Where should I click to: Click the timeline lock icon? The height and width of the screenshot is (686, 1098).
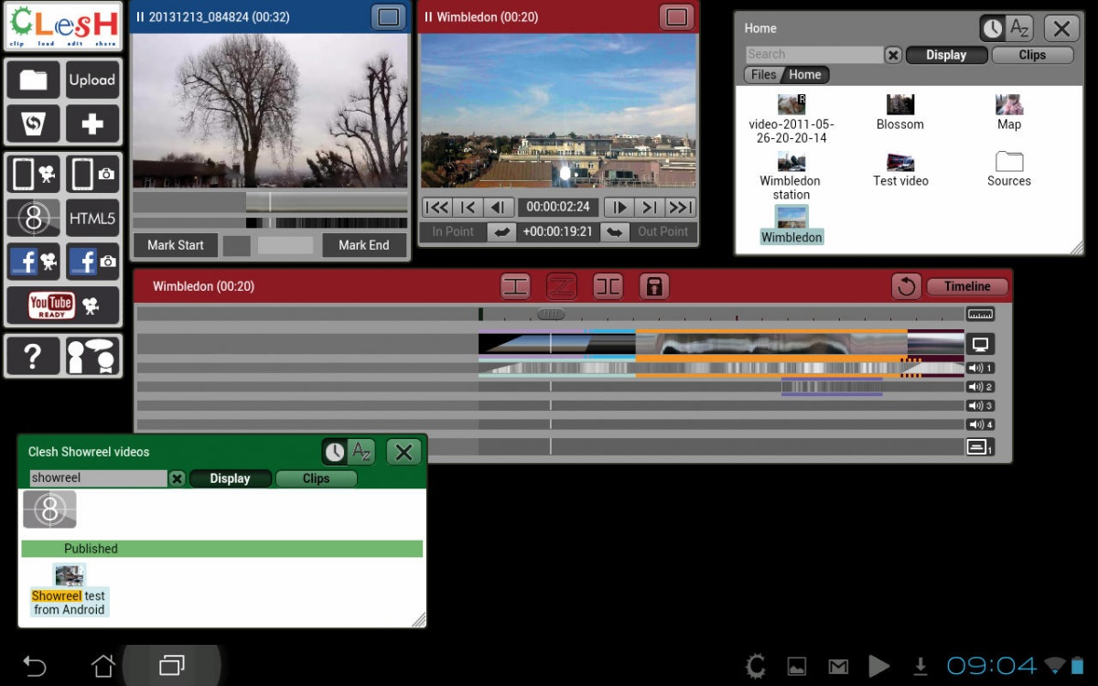click(x=654, y=286)
